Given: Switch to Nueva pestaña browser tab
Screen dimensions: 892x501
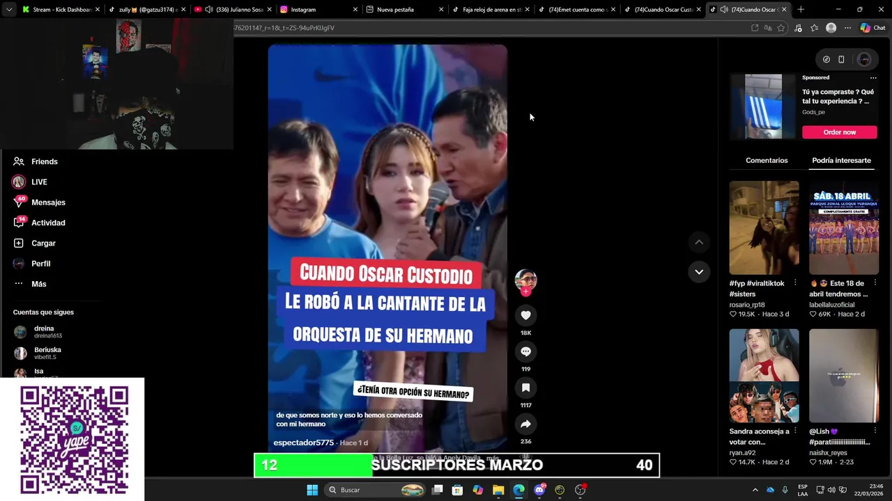Looking at the screenshot, I should pyautogui.click(x=405, y=10).
